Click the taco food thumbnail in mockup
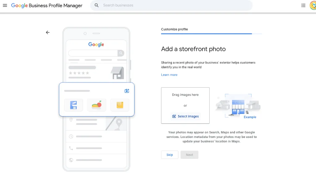The height and width of the screenshot is (196, 316). click(97, 105)
